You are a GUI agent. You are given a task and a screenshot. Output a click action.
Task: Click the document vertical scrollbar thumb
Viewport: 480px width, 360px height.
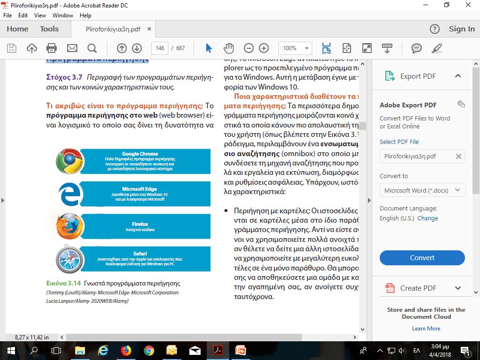click(363, 126)
